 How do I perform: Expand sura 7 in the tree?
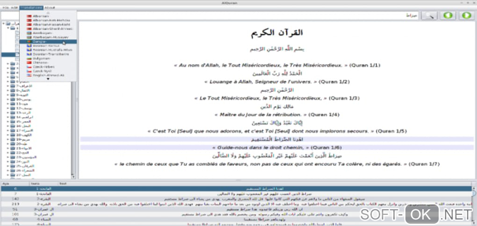(8, 86)
